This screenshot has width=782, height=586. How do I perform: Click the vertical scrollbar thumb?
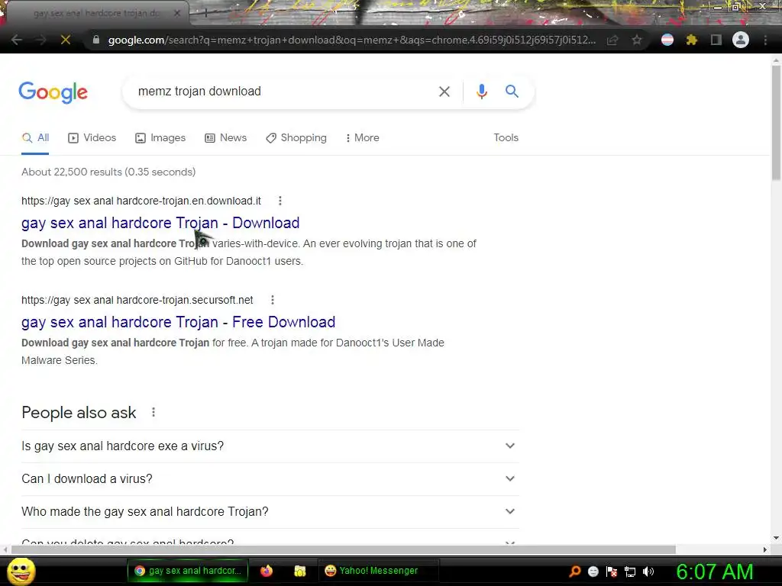pos(776,122)
